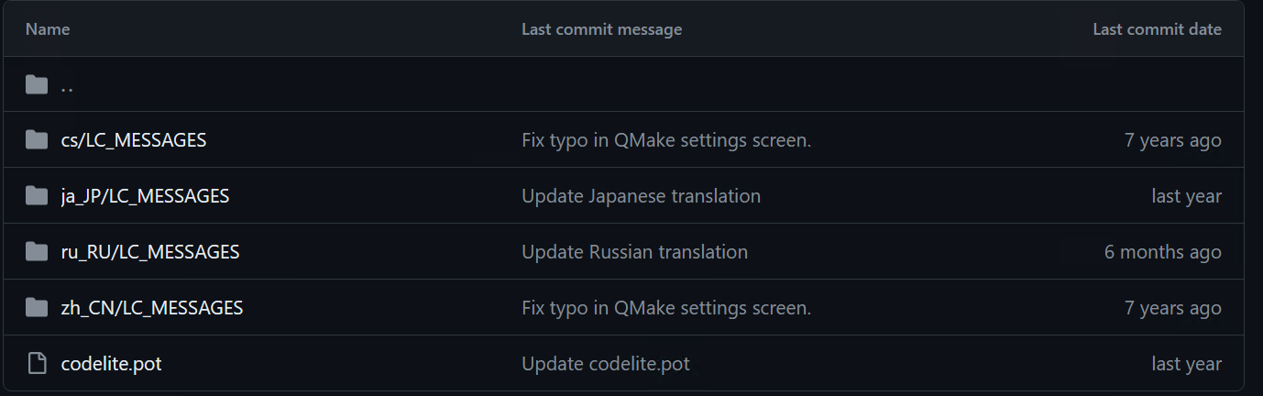Go up to parent directory link
This screenshot has height=396, width=1263.
[x=67, y=85]
